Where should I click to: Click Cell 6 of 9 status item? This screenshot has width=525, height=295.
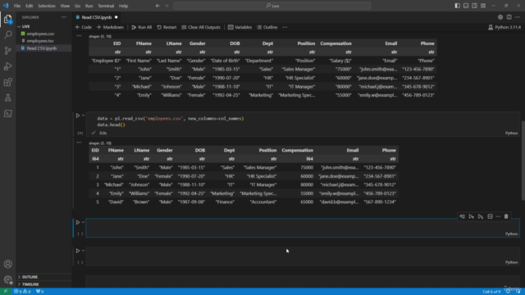[x=491, y=292]
